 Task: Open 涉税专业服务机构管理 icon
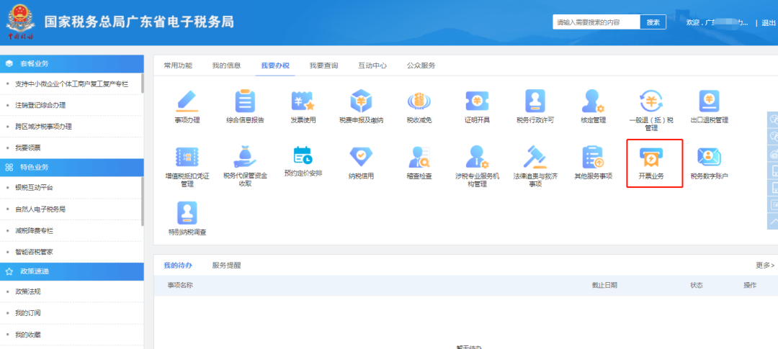(478, 157)
